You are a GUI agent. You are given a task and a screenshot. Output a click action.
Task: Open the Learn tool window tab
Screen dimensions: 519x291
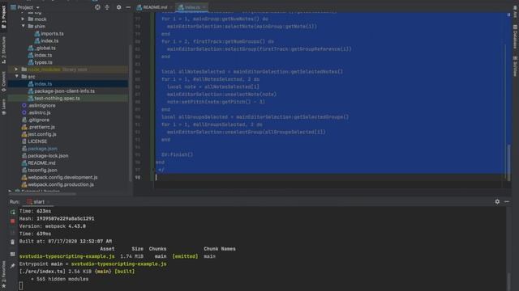pos(3,108)
